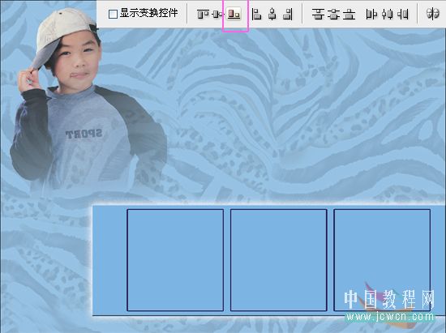Click the Distribute right edges icon
This screenshot has width=446, height=333.
pos(402,14)
